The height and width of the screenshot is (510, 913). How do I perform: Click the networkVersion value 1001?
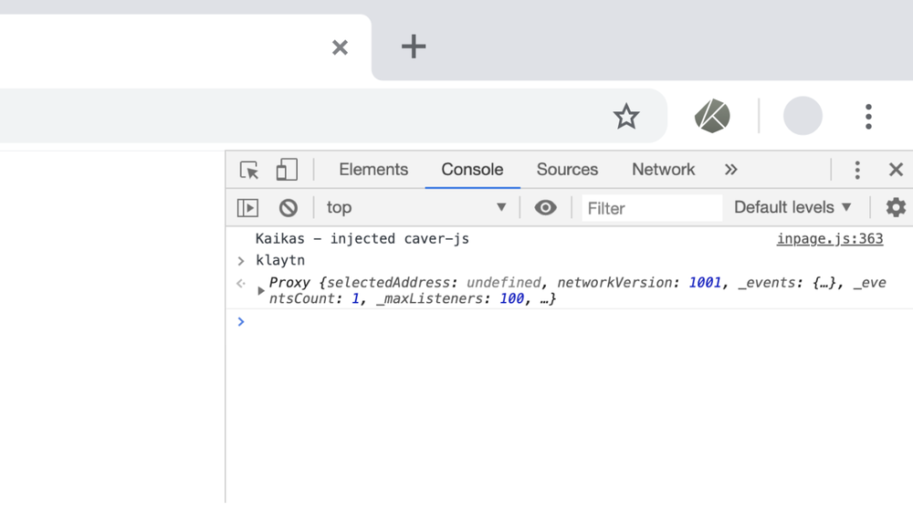[705, 283]
